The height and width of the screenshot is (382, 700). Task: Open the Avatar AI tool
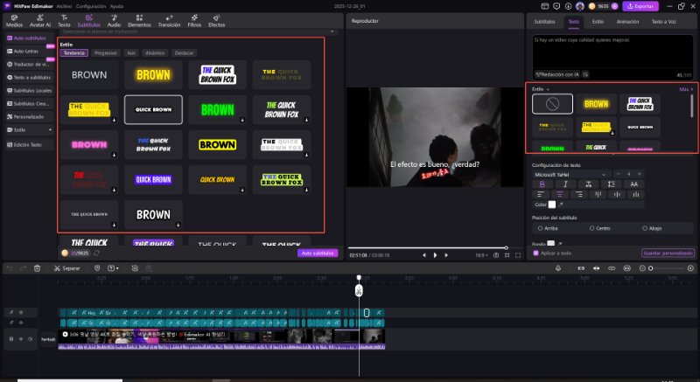(38, 21)
